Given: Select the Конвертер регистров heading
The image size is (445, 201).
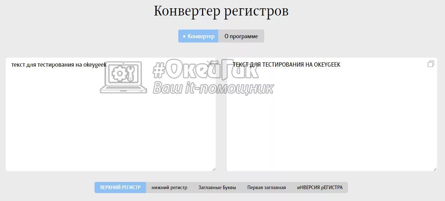Looking at the screenshot, I should (x=221, y=11).
